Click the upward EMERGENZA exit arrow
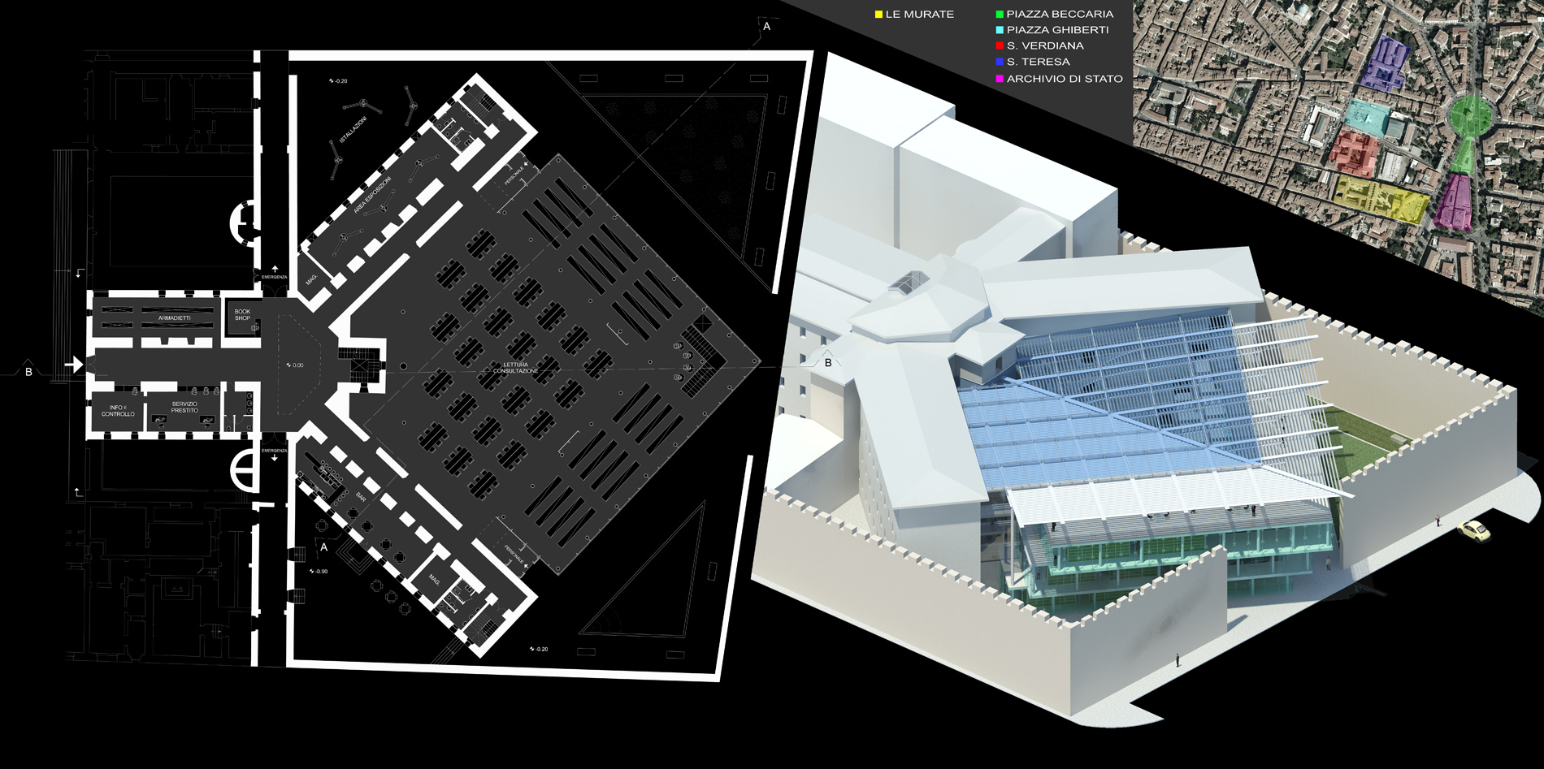The width and height of the screenshot is (1544, 769). (x=275, y=268)
